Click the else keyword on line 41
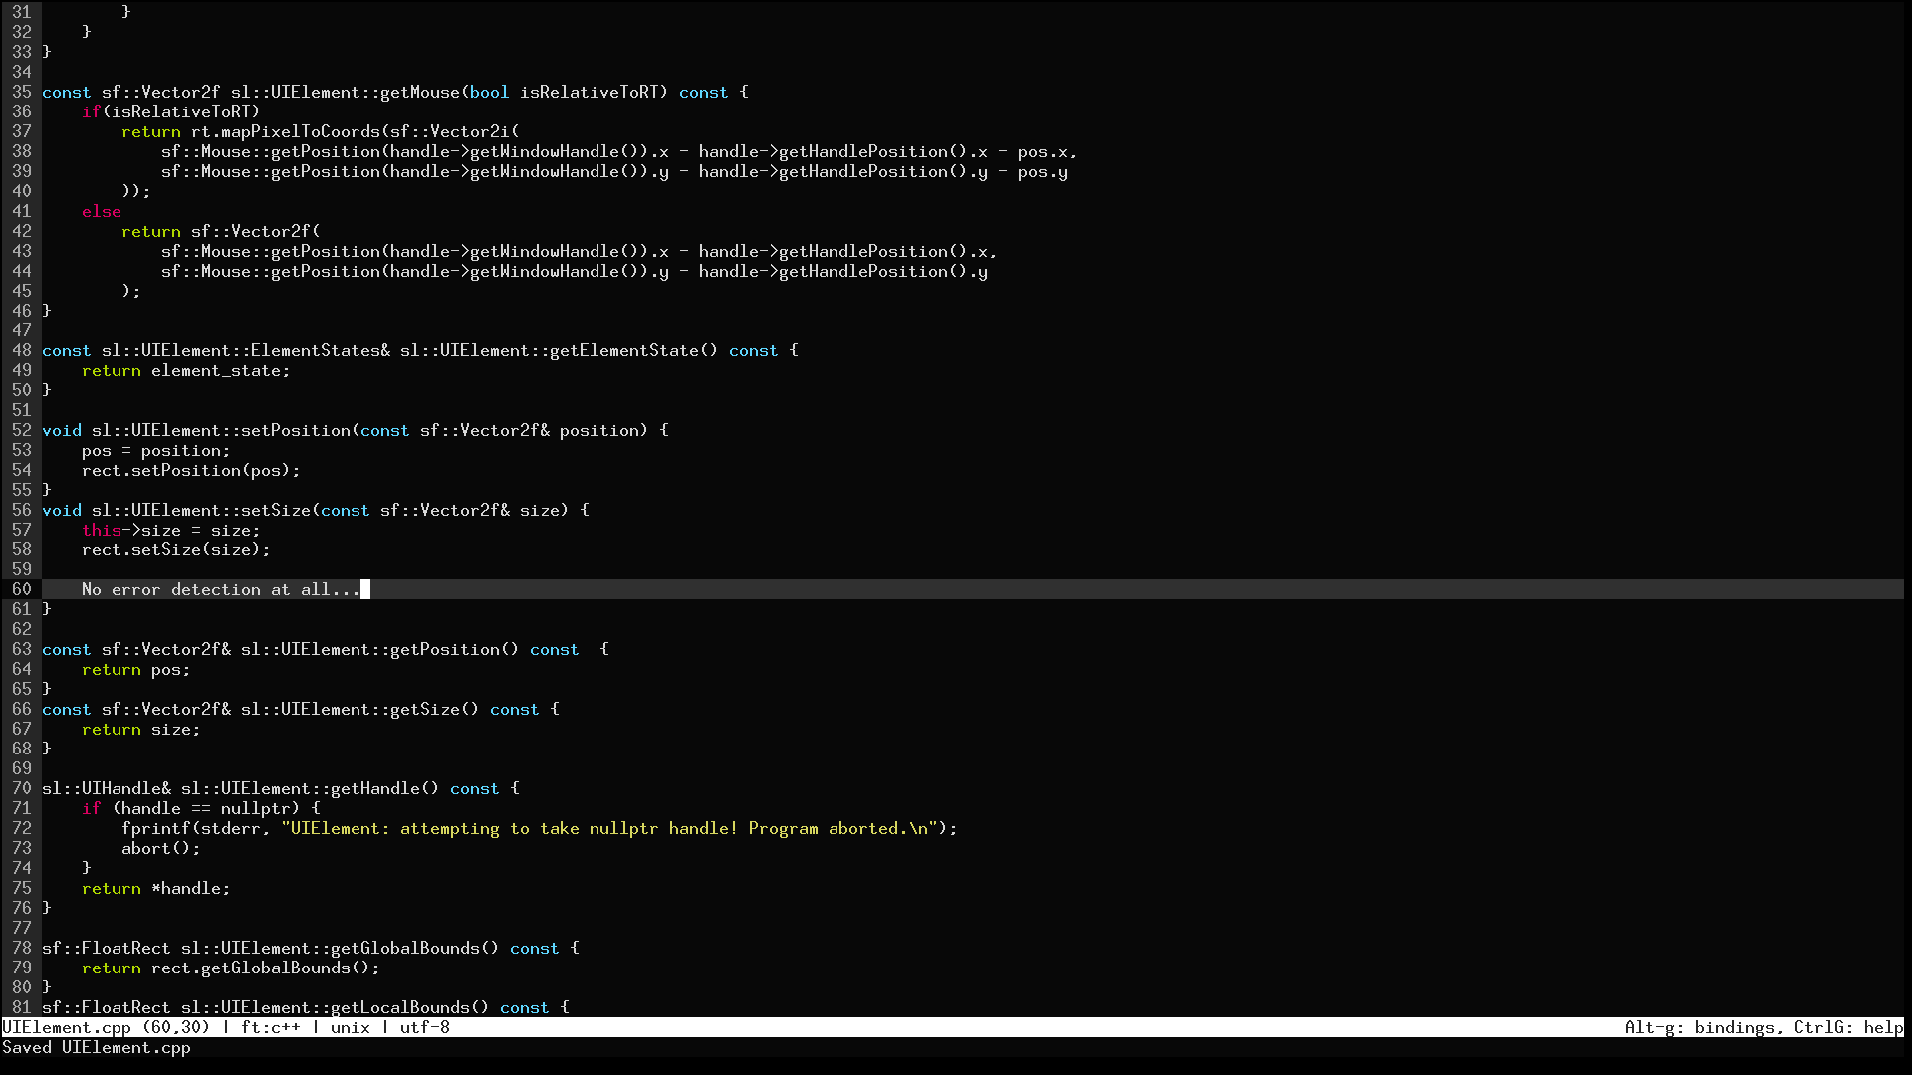1912x1075 pixels. 101,211
